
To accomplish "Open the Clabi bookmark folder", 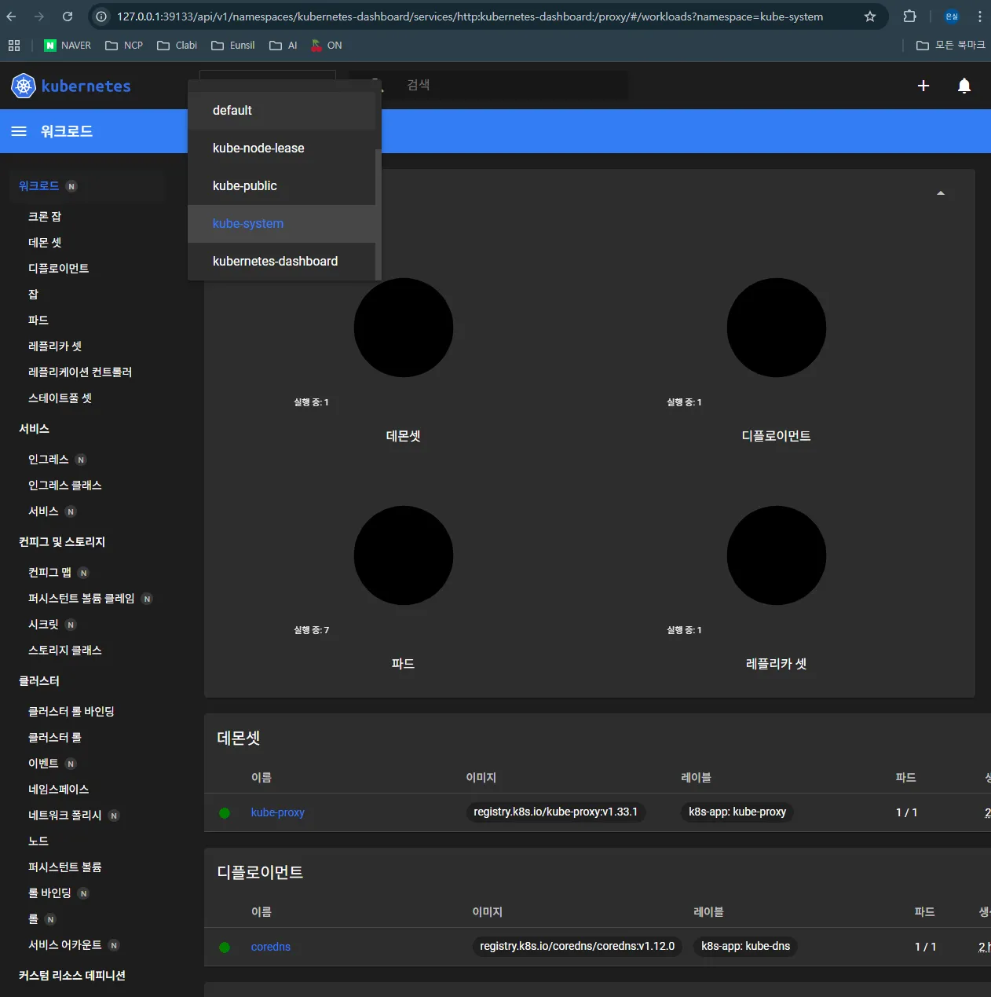I will 177,46.
